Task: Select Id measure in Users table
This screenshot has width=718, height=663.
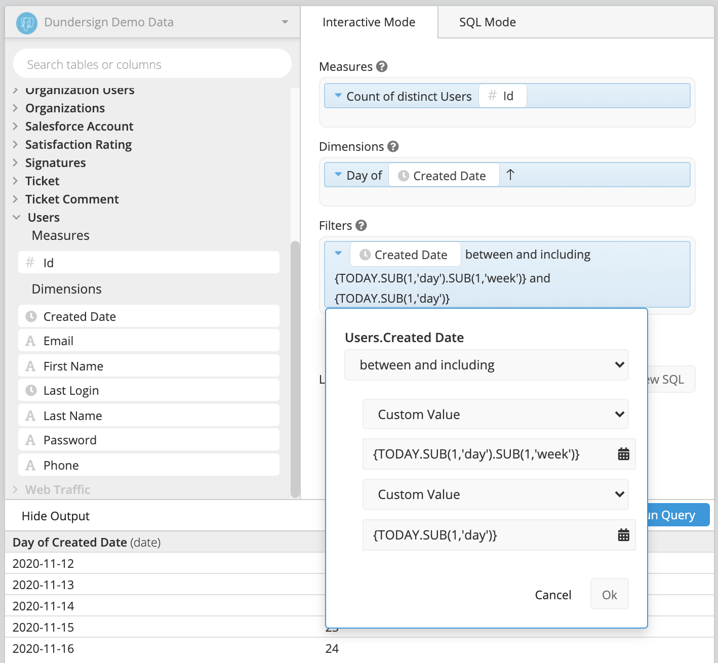Action: point(149,263)
